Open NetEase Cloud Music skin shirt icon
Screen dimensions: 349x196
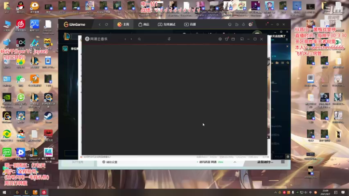pyautogui.click(x=226, y=39)
